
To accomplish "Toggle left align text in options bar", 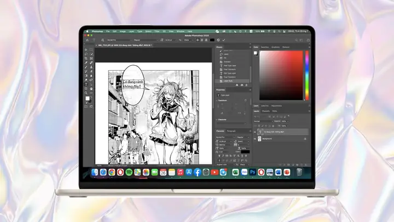I will [x=198, y=40].
